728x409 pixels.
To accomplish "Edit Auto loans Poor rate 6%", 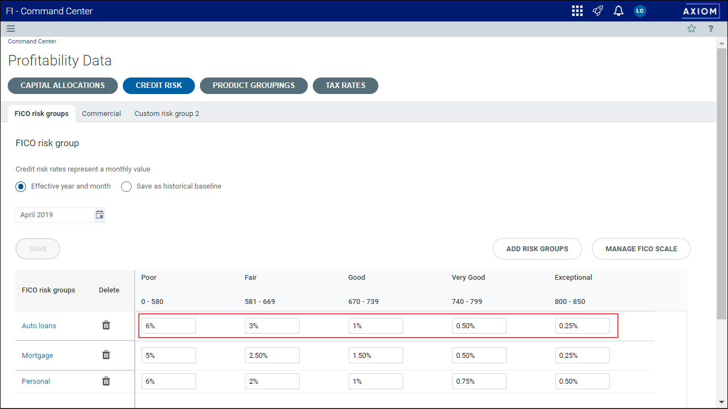I will click(x=169, y=325).
